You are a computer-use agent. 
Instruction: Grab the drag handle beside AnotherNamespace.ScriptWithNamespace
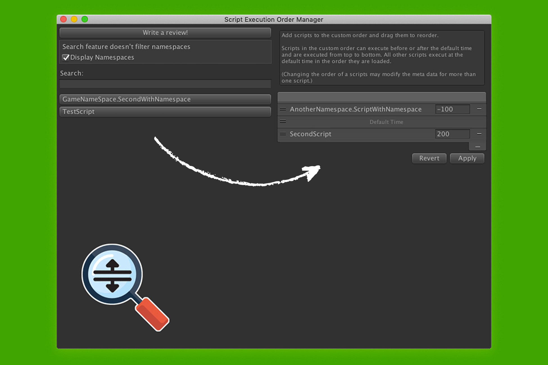pyautogui.click(x=283, y=109)
